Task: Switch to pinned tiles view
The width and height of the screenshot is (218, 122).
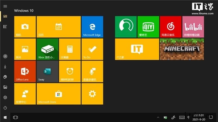Action: tap(5, 16)
